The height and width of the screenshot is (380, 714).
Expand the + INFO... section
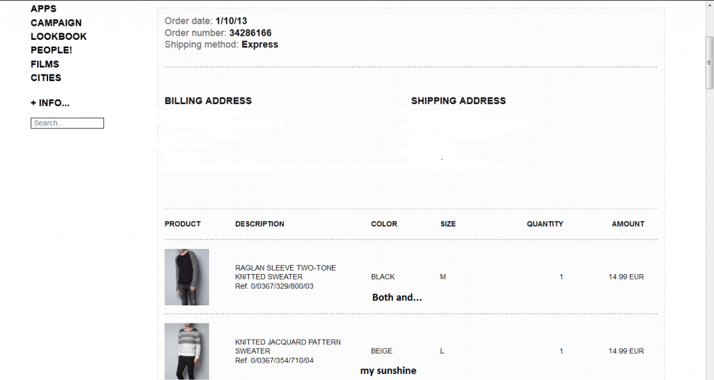click(50, 103)
